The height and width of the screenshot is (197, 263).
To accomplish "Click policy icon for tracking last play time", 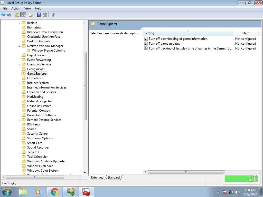I will click(x=146, y=48).
